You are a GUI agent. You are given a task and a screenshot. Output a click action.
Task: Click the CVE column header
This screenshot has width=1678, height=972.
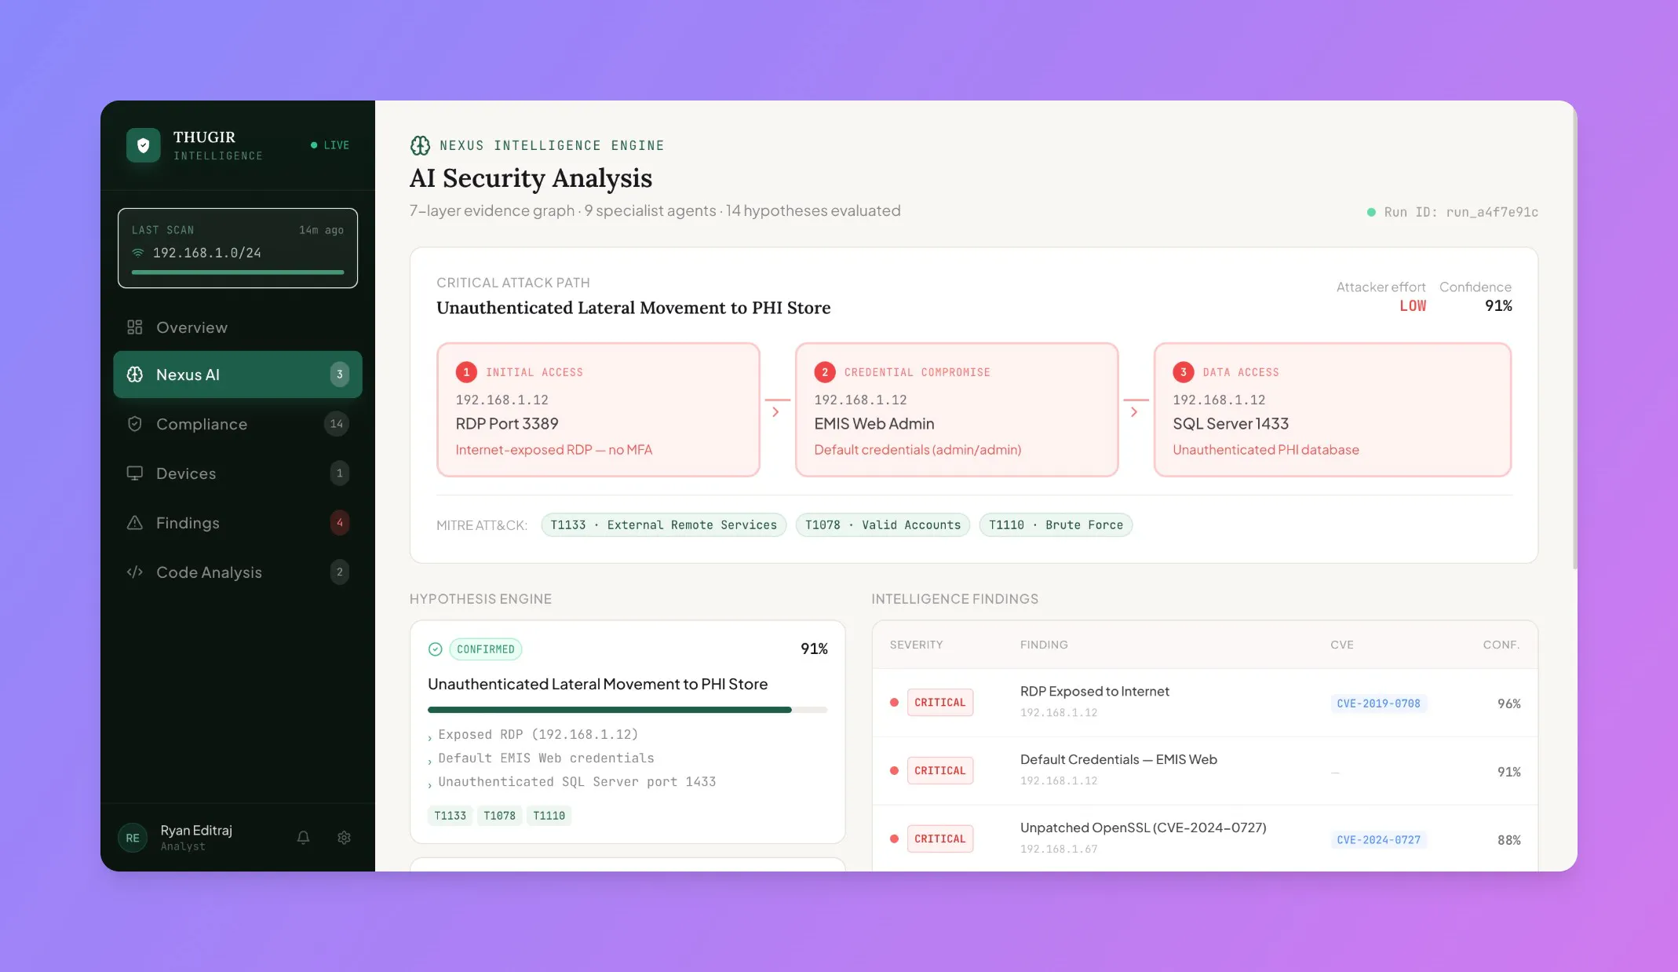pos(1341,645)
